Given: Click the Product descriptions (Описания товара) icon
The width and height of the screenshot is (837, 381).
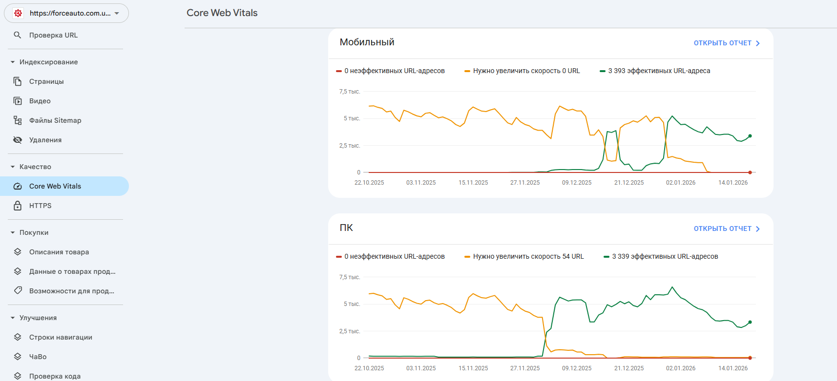Looking at the screenshot, I should pos(18,252).
